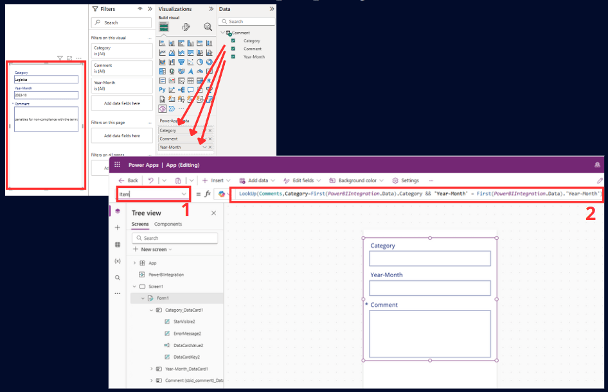Close the Tree view panel
This screenshot has width=608, height=392.
click(213, 213)
